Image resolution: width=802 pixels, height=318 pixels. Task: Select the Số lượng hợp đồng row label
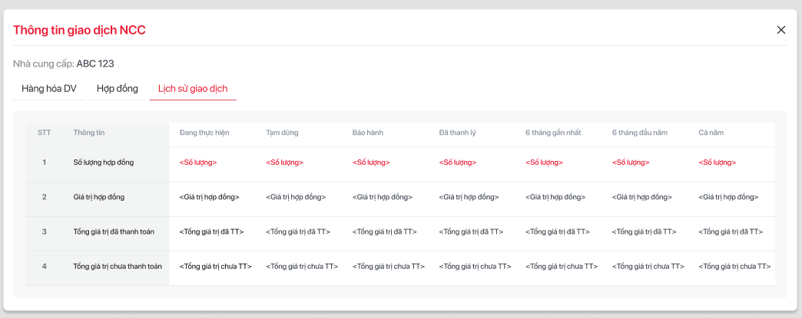[104, 162]
